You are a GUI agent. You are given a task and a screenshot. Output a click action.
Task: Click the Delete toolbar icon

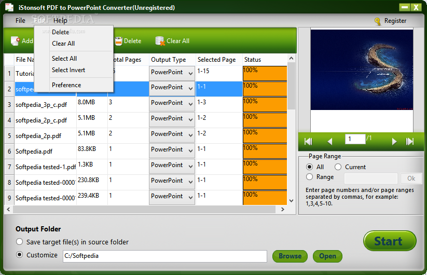(x=118, y=41)
